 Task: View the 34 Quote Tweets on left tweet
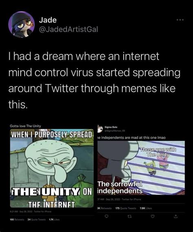[x=37, y=220]
